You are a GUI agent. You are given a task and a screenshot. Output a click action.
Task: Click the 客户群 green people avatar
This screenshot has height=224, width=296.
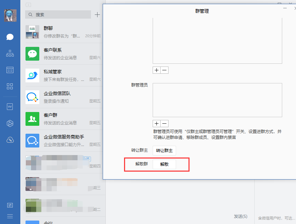pos(32,119)
